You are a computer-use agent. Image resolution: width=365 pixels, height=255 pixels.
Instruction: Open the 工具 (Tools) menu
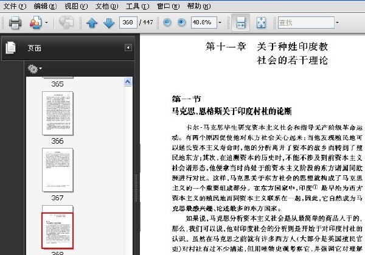[137, 6]
